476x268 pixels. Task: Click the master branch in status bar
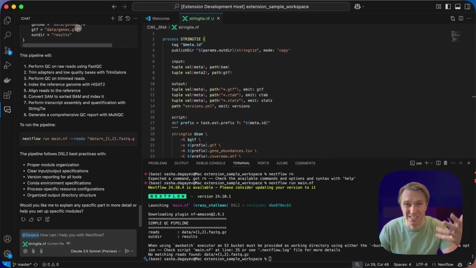point(22,264)
